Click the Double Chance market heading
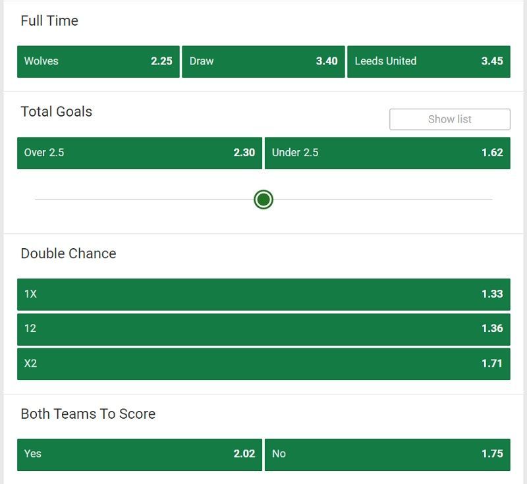 69,254
